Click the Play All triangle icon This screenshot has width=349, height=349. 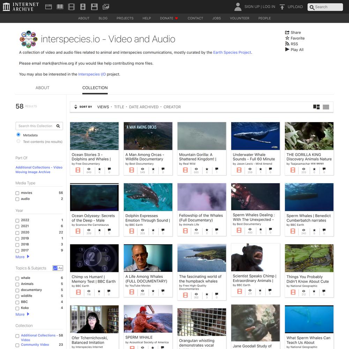tap(287, 50)
